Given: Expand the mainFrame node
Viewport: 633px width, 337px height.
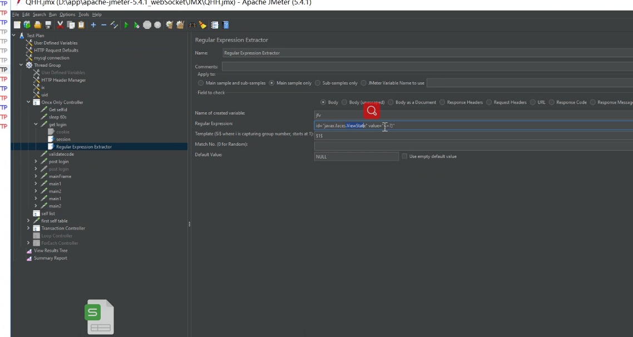Looking at the screenshot, I should pyautogui.click(x=36, y=176).
